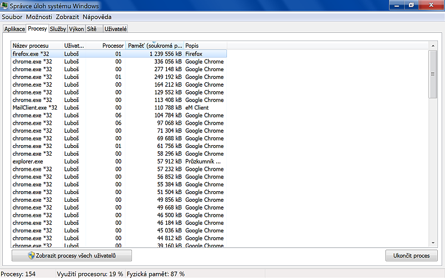Sort by Paměť column header
This screenshot has width=445, height=278.
[x=155, y=46]
